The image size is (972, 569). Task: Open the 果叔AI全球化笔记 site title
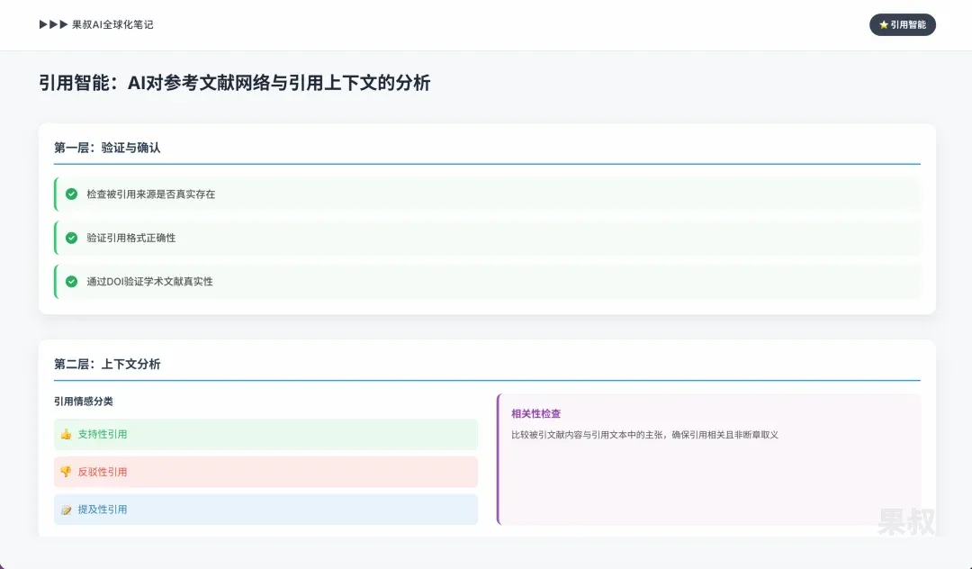coord(112,24)
